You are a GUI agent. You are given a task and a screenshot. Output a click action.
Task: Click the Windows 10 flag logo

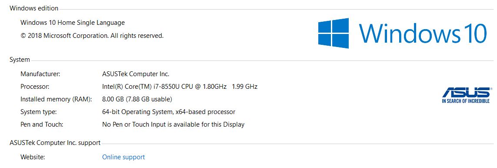334,33
